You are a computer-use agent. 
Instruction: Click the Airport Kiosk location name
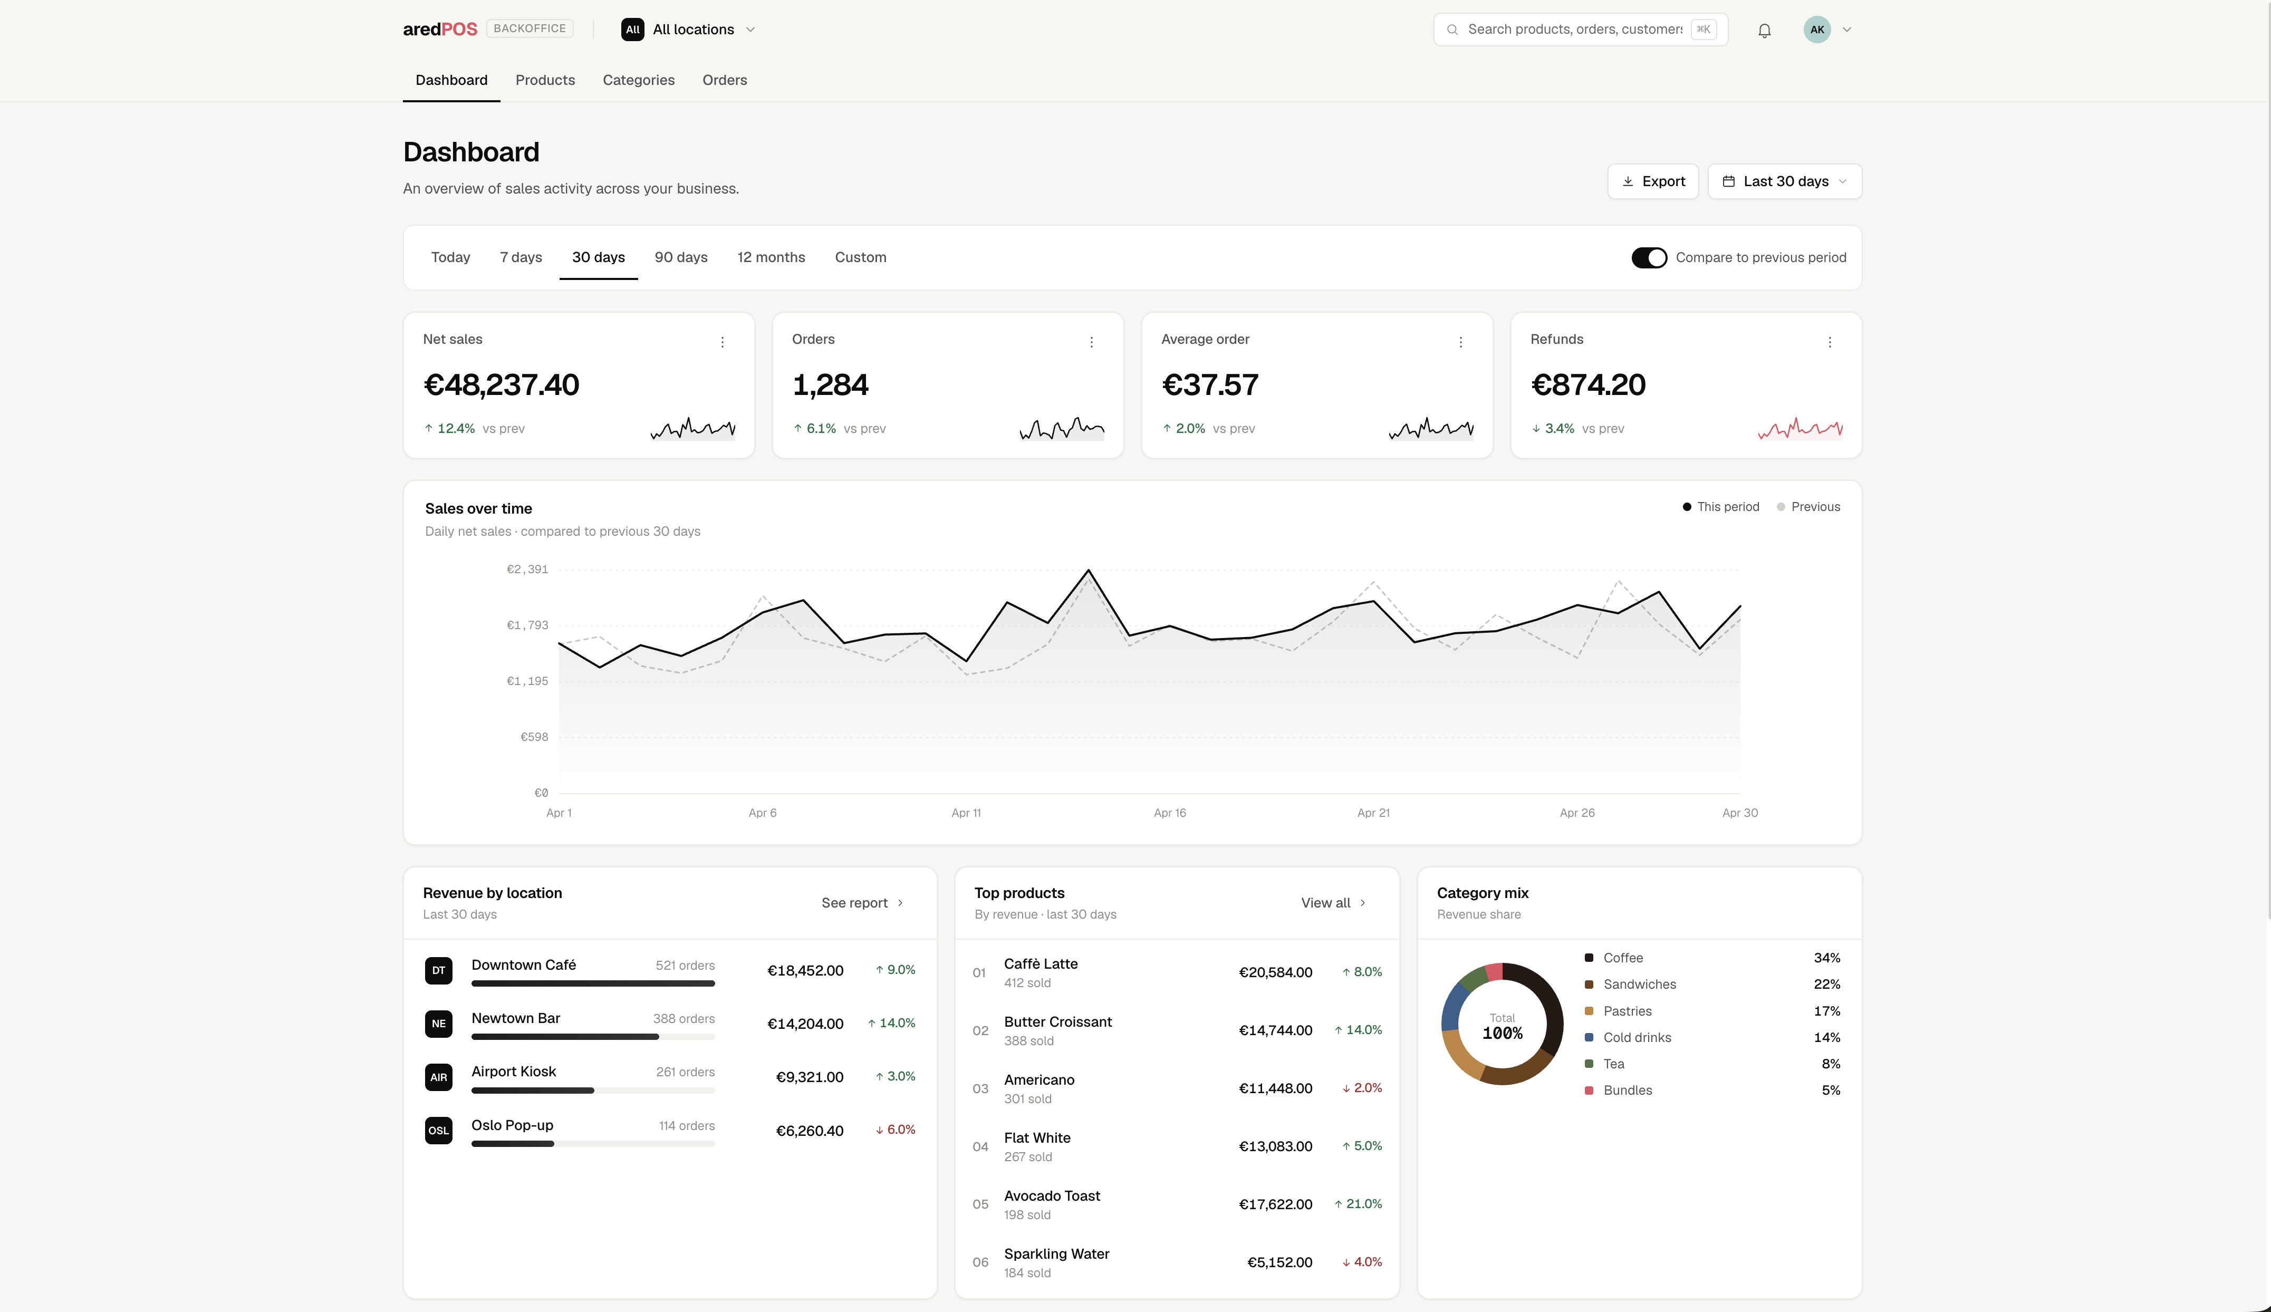pyautogui.click(x=514, y=1072)
